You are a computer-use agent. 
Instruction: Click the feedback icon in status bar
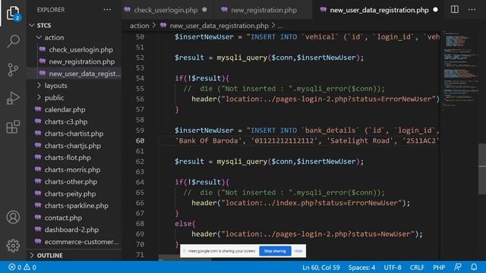(458, 267)
